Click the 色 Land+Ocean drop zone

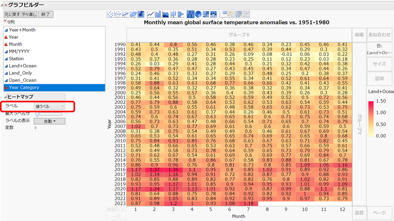[x=379, y=49]
